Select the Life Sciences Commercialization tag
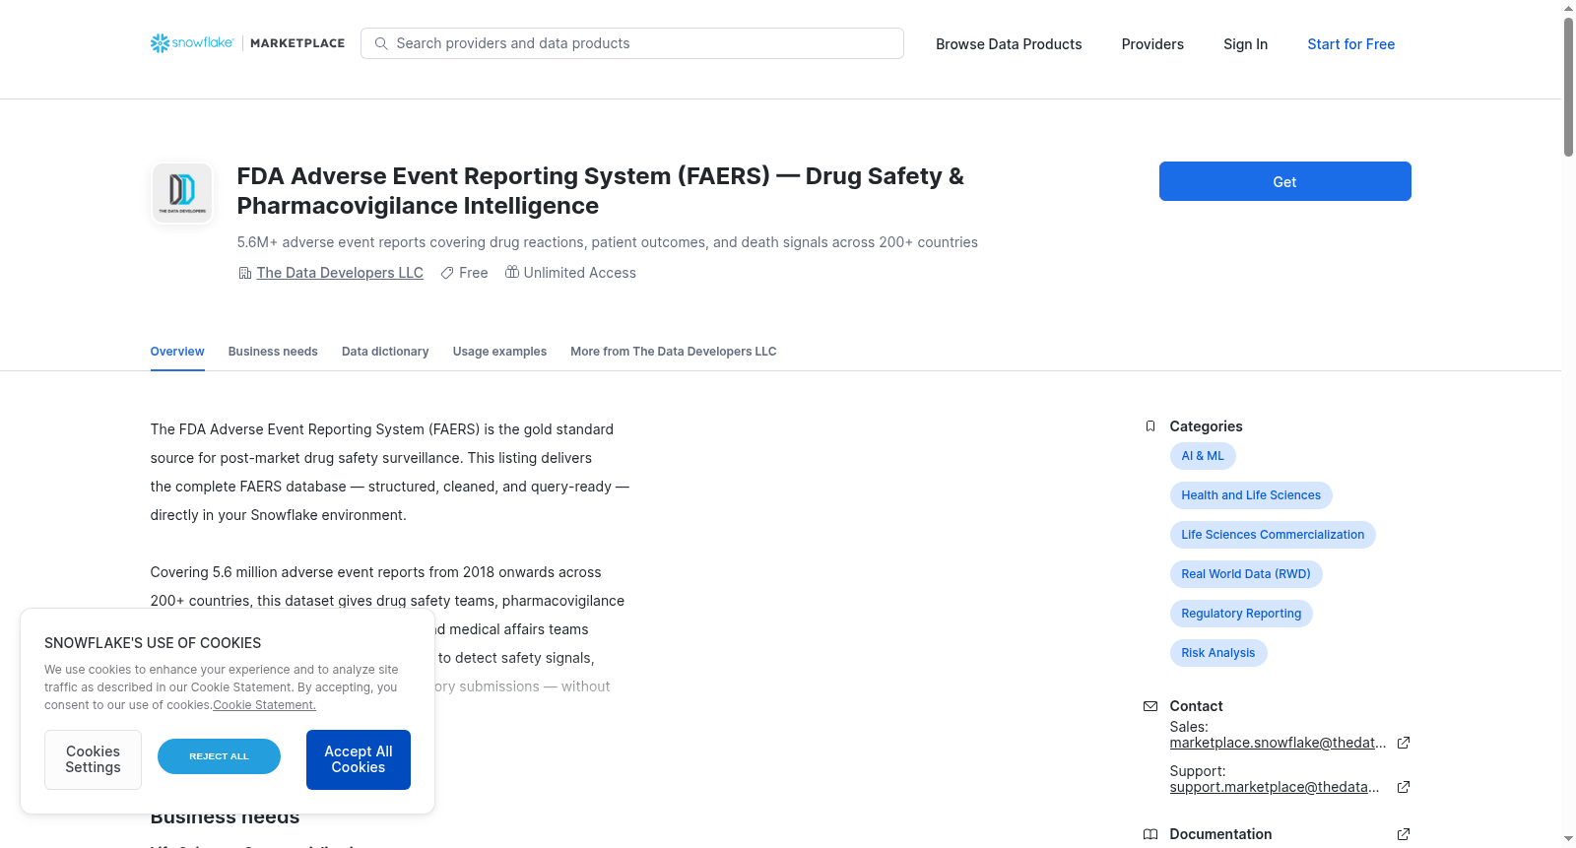 tap(1273, 535)
